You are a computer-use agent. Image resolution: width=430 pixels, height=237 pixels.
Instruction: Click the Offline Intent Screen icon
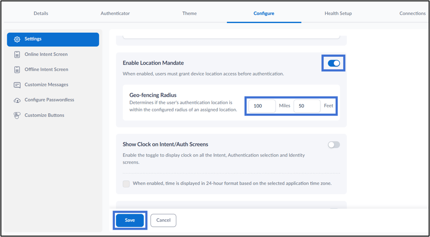pyautogui.click(x=17, y=70)
